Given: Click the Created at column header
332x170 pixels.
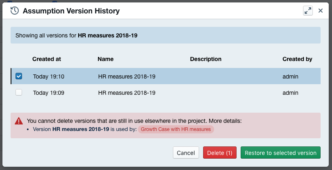Looking at the screenshot, I should click(x=46, y=59).
